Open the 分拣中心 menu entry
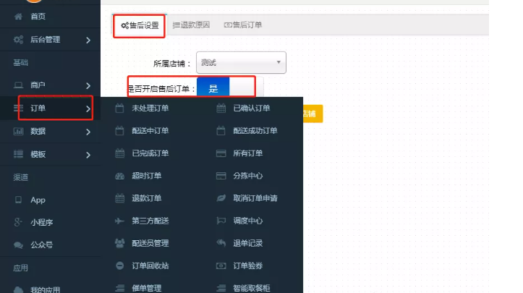 coord(248,176)
